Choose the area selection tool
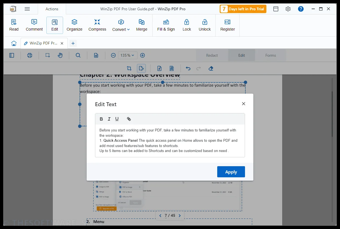 [x=48, y=55]
